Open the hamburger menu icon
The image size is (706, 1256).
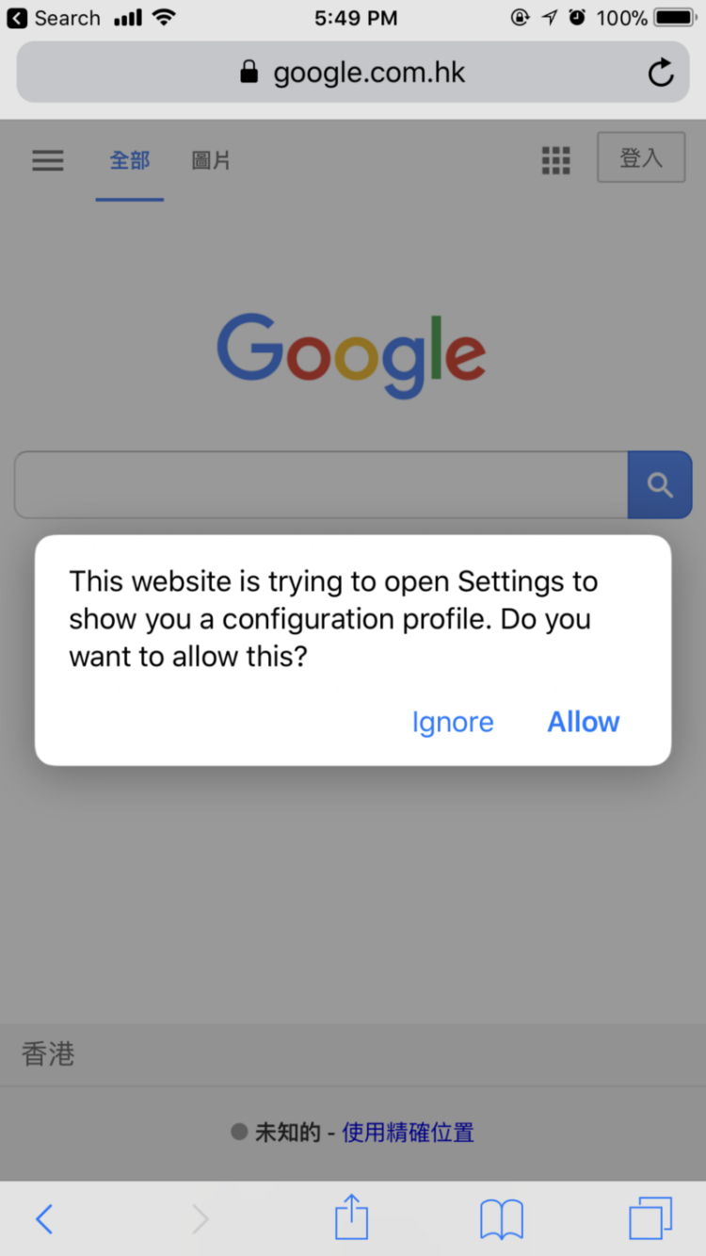[x=48, y=160]
